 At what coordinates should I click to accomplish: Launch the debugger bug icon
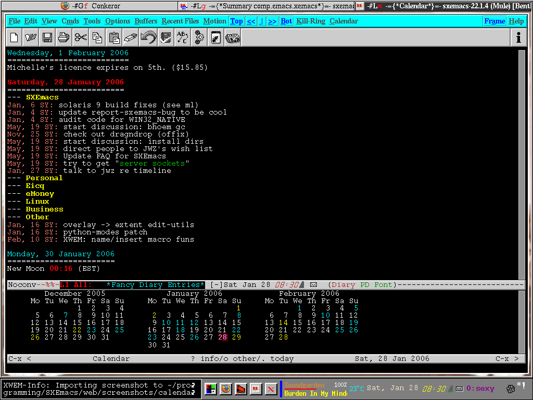pos(216,37)
